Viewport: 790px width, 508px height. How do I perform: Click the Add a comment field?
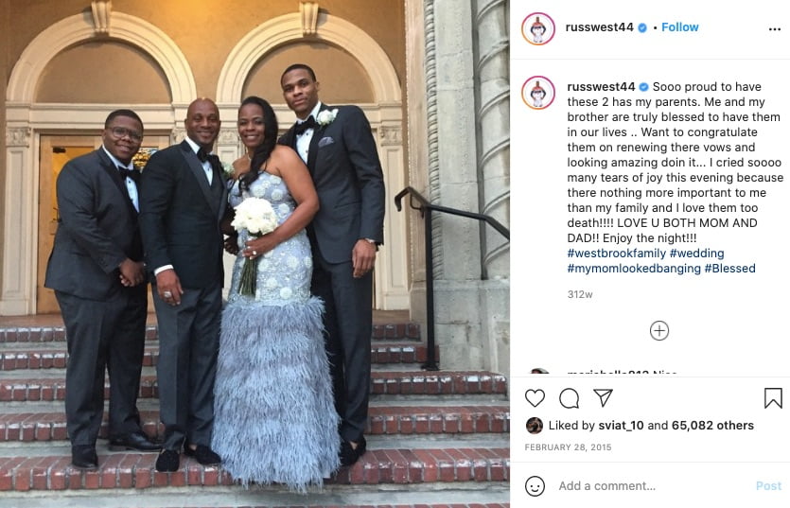(653, 486)
